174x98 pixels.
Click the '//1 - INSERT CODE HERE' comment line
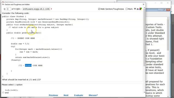23,38
